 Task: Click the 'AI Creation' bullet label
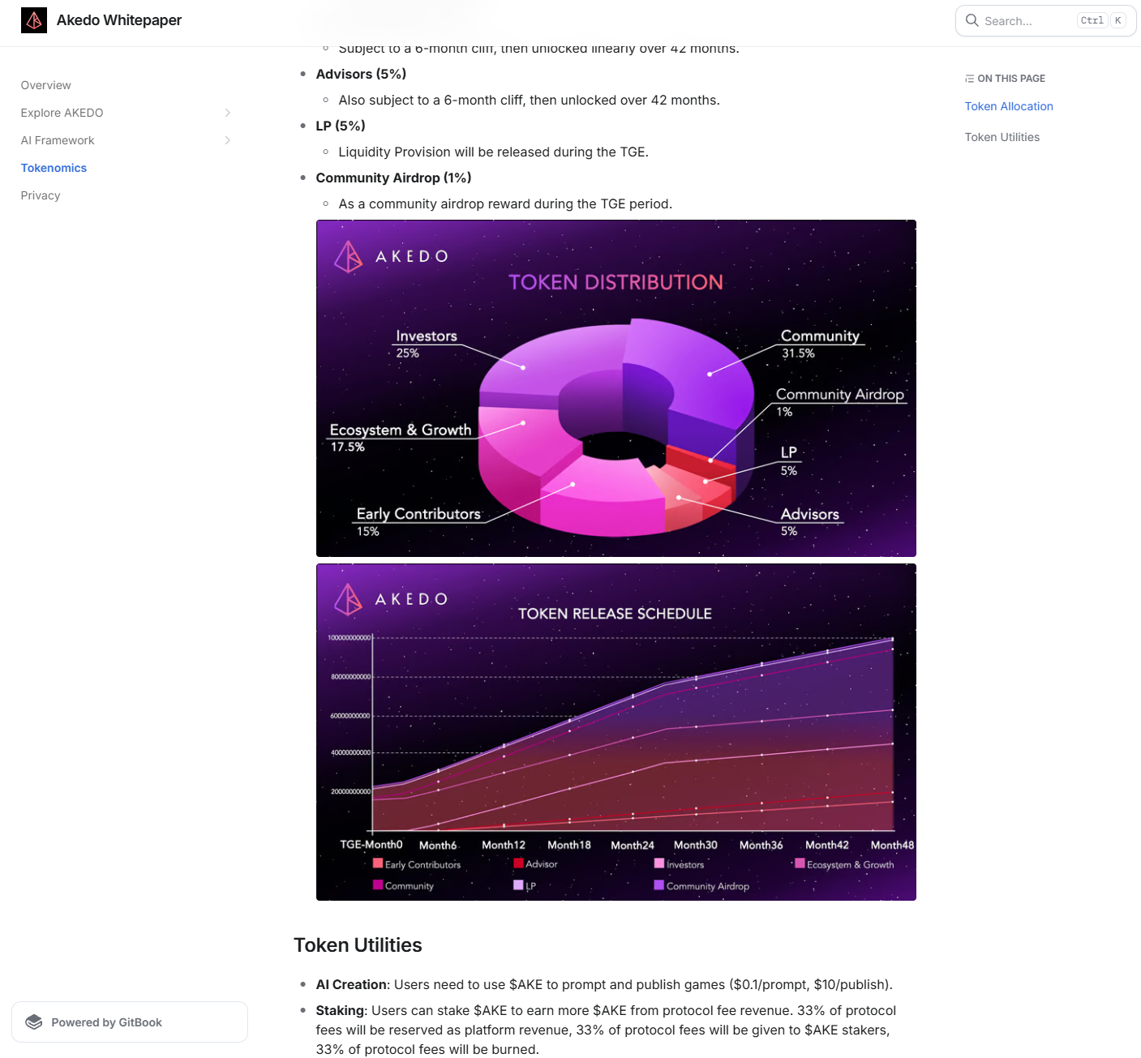351,984
